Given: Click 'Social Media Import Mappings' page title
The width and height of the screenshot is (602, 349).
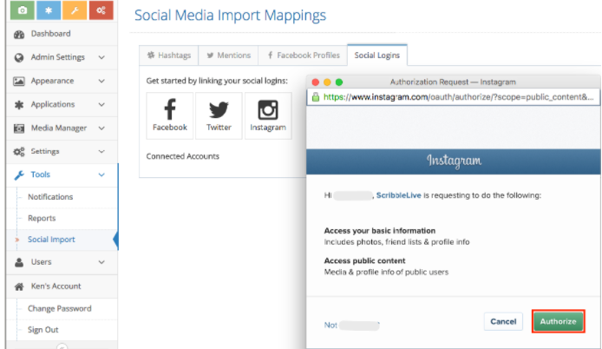Looking at the screenshot, I should click(x=230, y=16).
